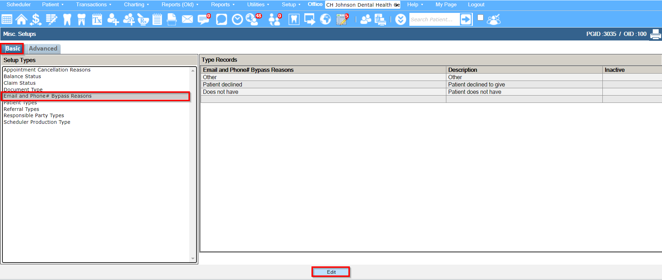
Task: Expand the Utilities menu dropdown
Action: pyautogui.click(x=258, y=5)
